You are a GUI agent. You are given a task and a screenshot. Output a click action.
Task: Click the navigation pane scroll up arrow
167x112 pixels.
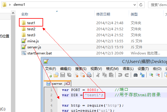click(13, 13)
